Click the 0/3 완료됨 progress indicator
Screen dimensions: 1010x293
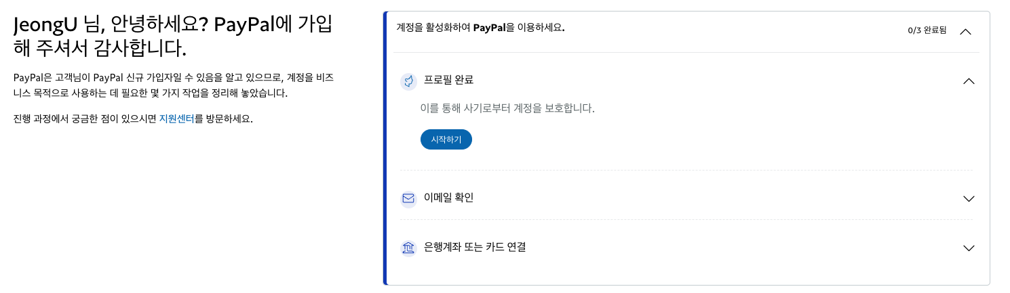click(927, 31)
